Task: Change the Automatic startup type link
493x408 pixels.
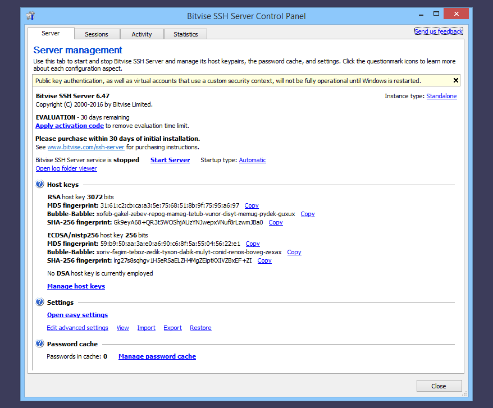Action: coord(253,160)
